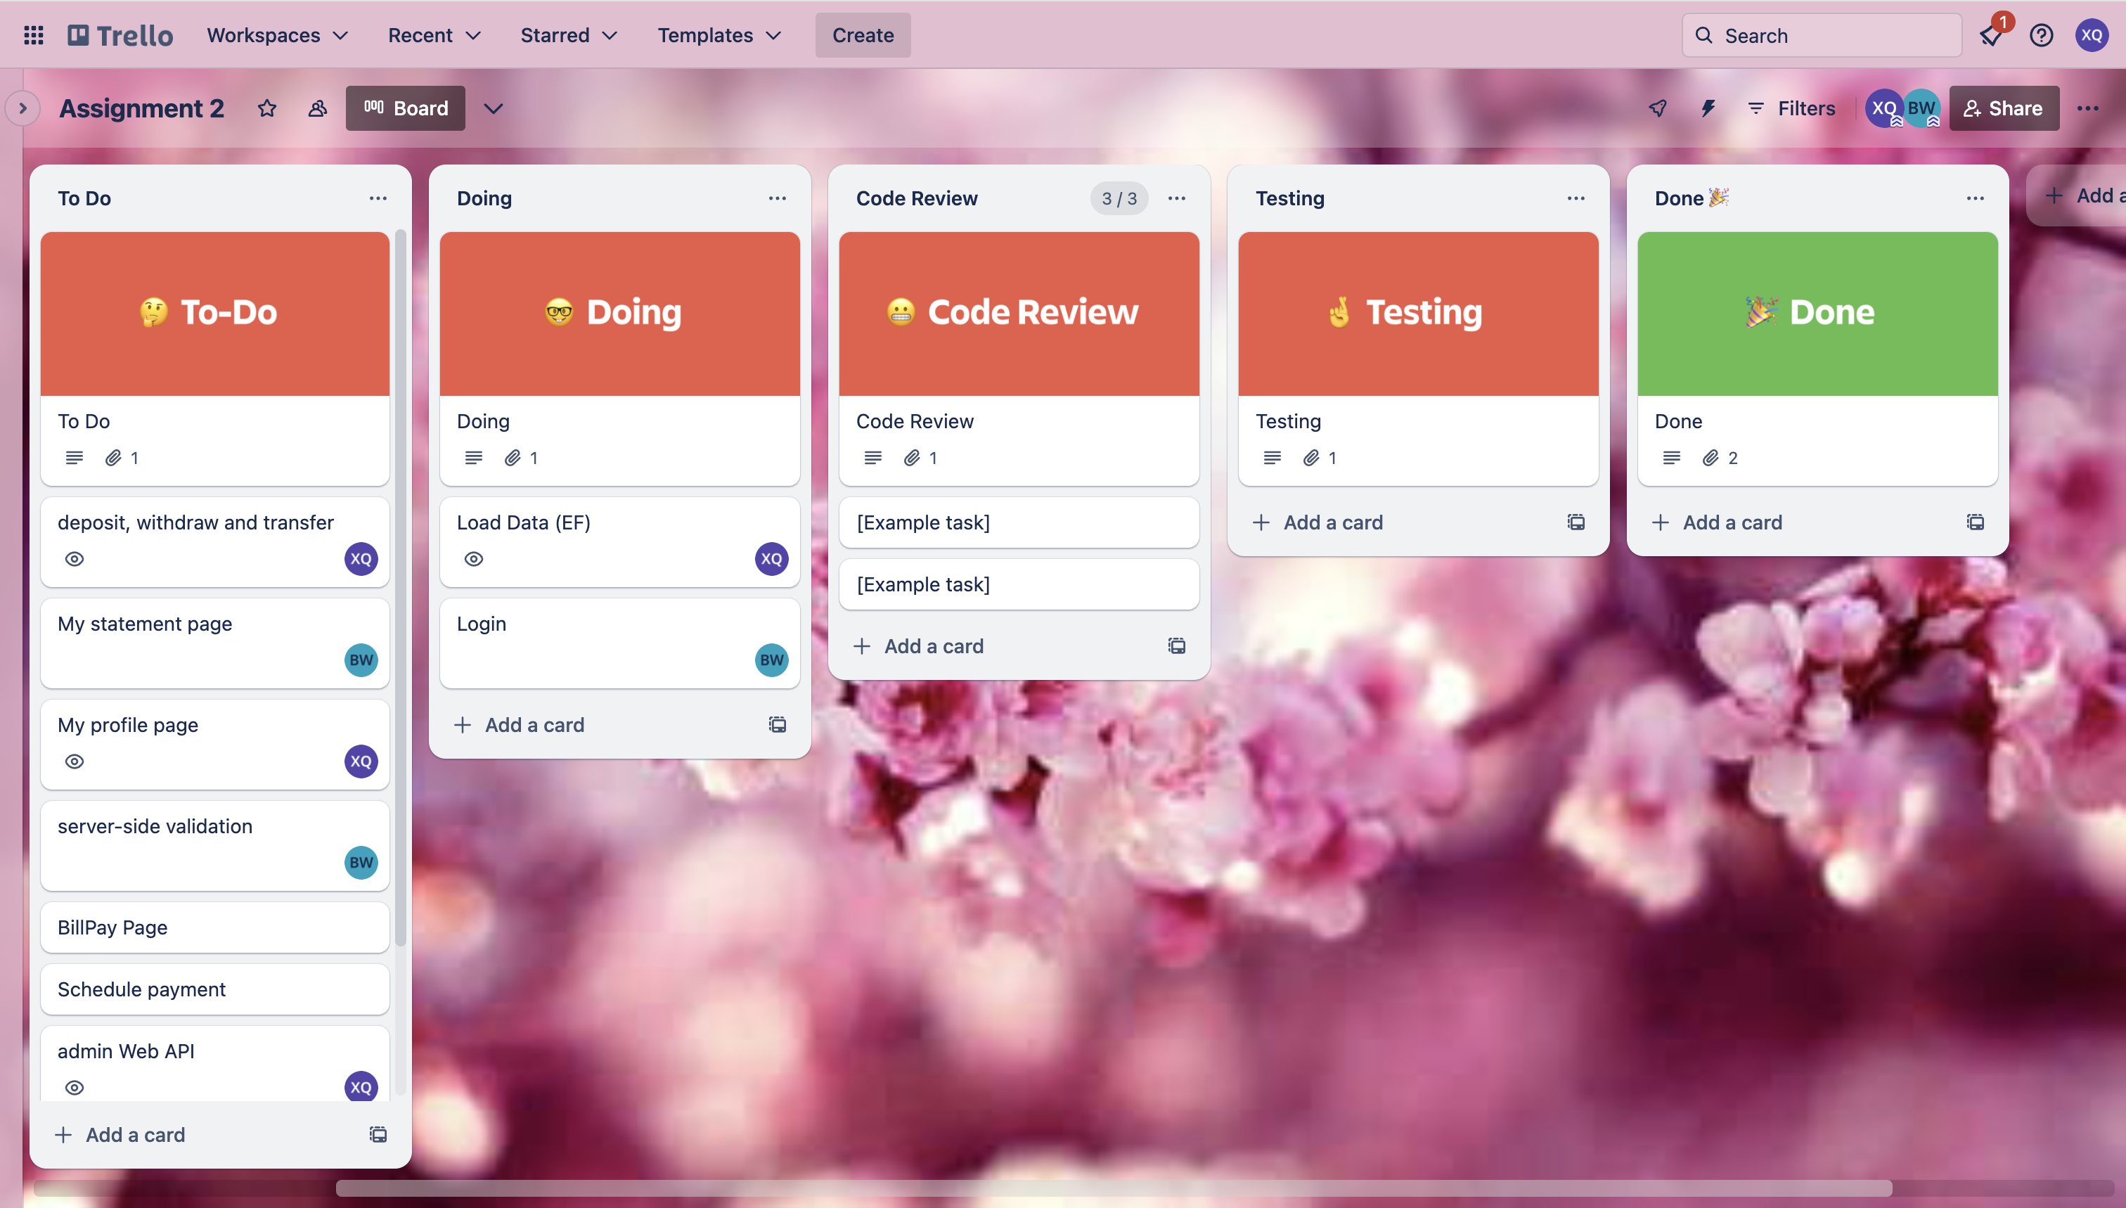Click the Power-Ups rocket icon

click(1657, 109)
